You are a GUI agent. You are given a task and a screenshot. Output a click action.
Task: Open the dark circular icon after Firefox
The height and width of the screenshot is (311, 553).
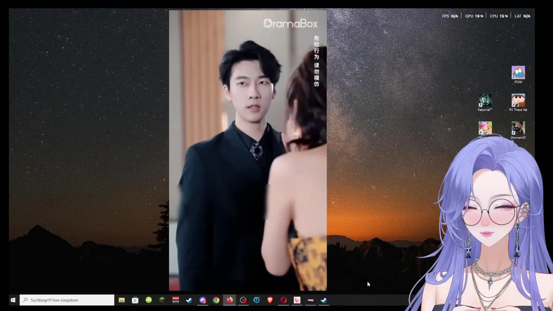pos(243,300)
